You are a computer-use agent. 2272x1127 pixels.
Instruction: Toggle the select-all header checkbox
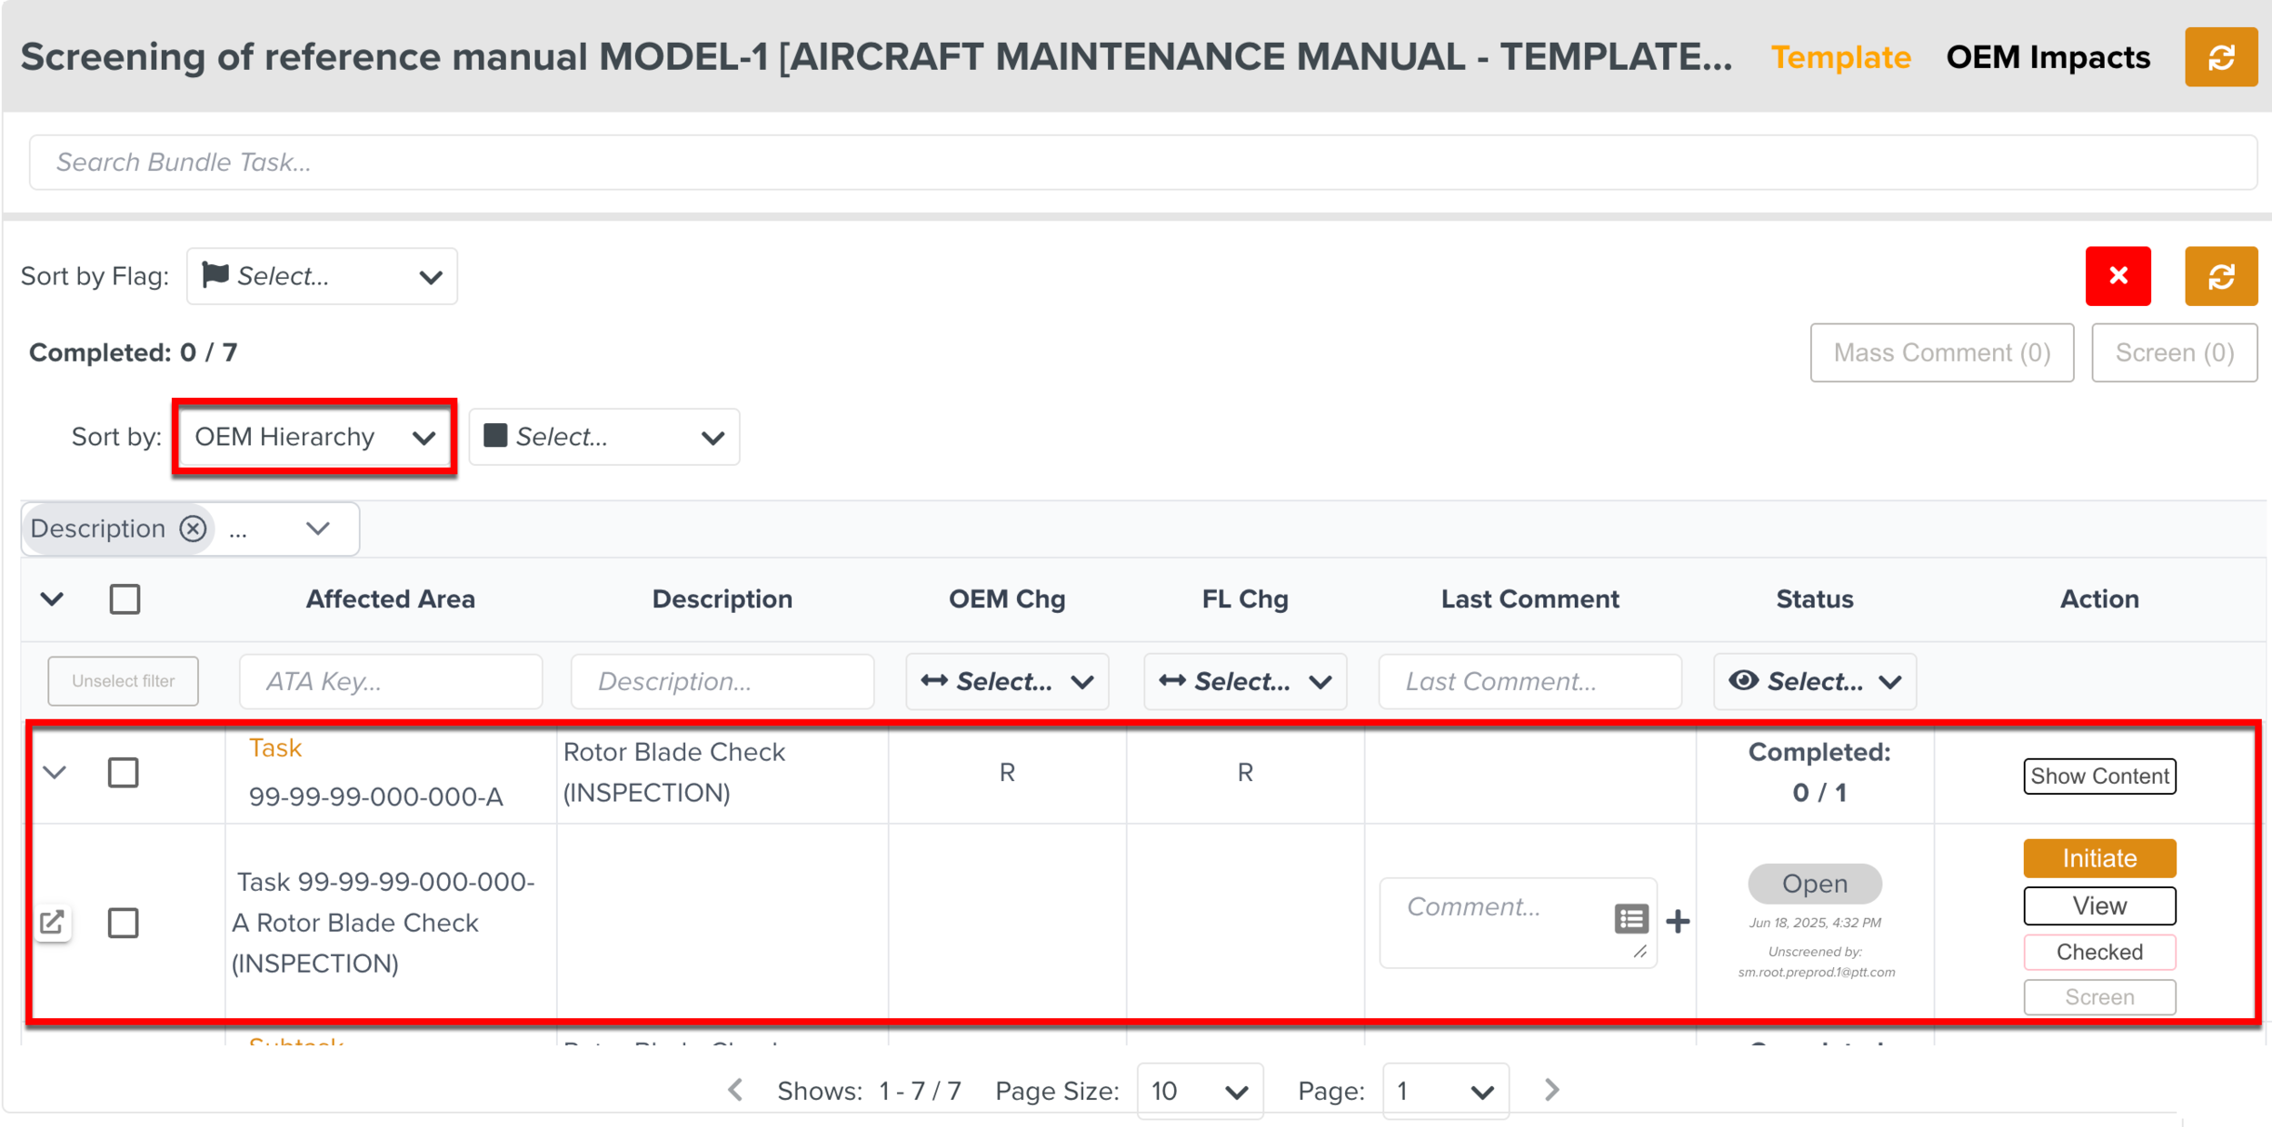pos(125,599)
